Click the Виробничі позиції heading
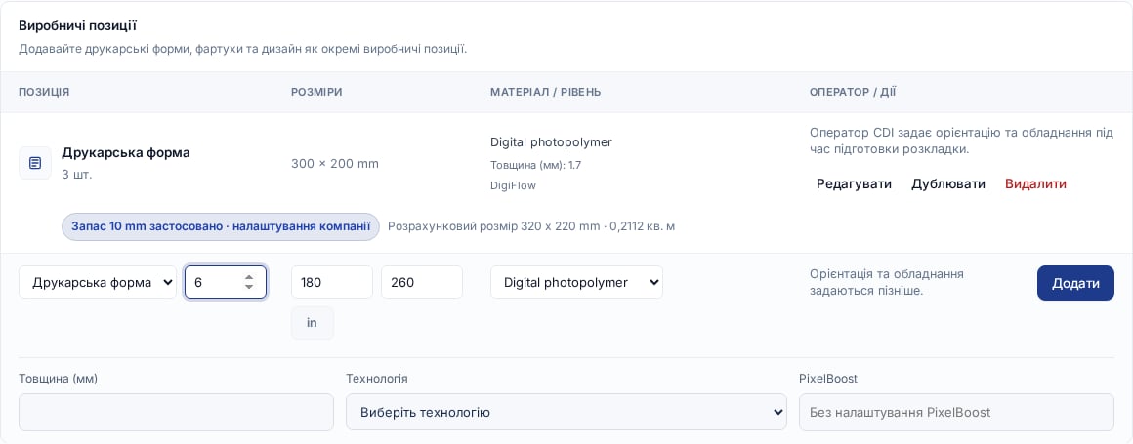1133x444 pixels. click(78, 26)
